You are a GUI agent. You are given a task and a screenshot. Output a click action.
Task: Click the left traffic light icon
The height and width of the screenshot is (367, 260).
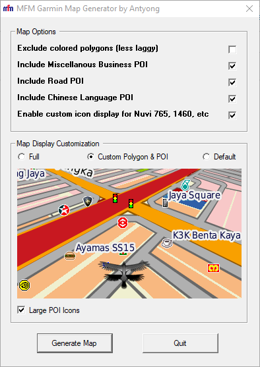(115, 198)
